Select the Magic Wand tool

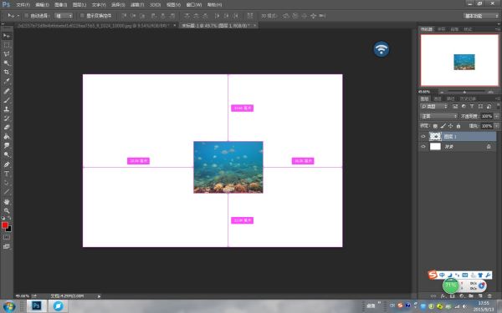click(x=7, y=63)
